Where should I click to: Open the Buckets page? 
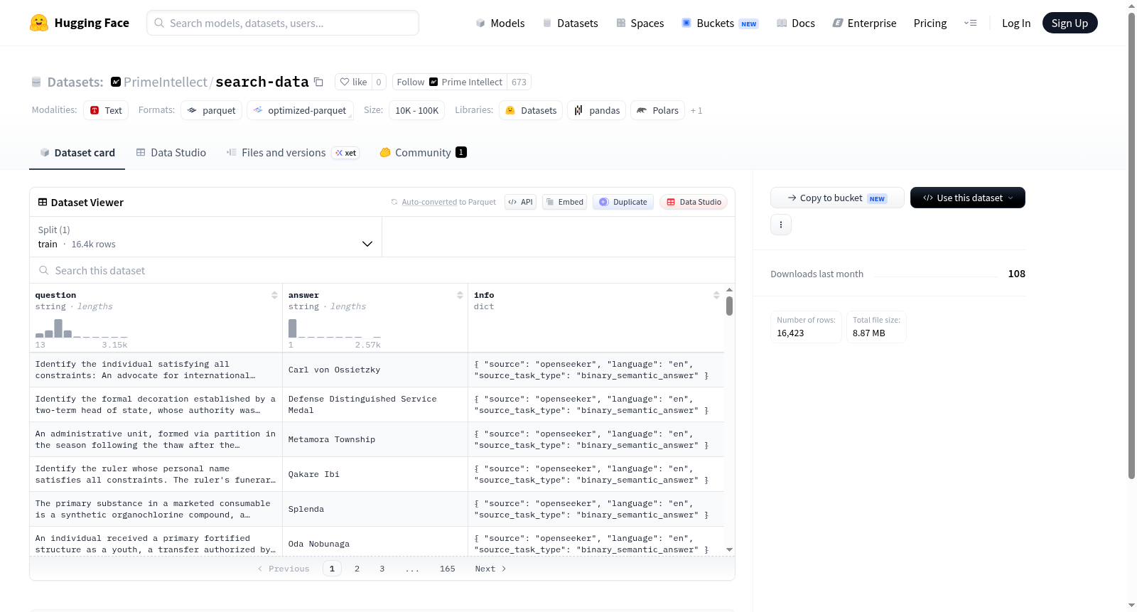coord(720,23)
